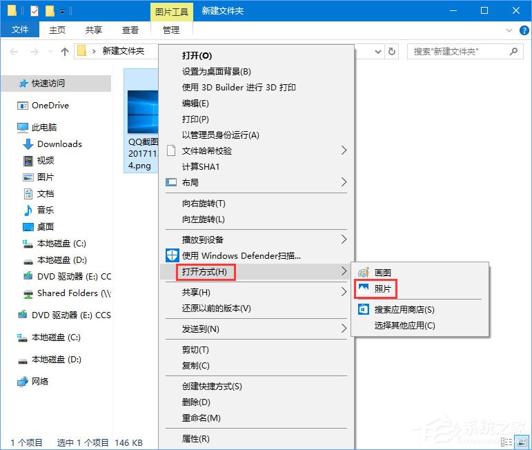The width and height of the screenshot is (532, 450).
Task: Open the Pictures (图片) folder
Action: tap(46, 177)
